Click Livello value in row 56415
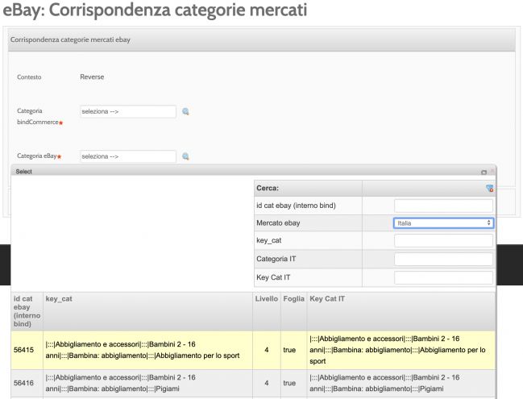 (x=267, y=350)
